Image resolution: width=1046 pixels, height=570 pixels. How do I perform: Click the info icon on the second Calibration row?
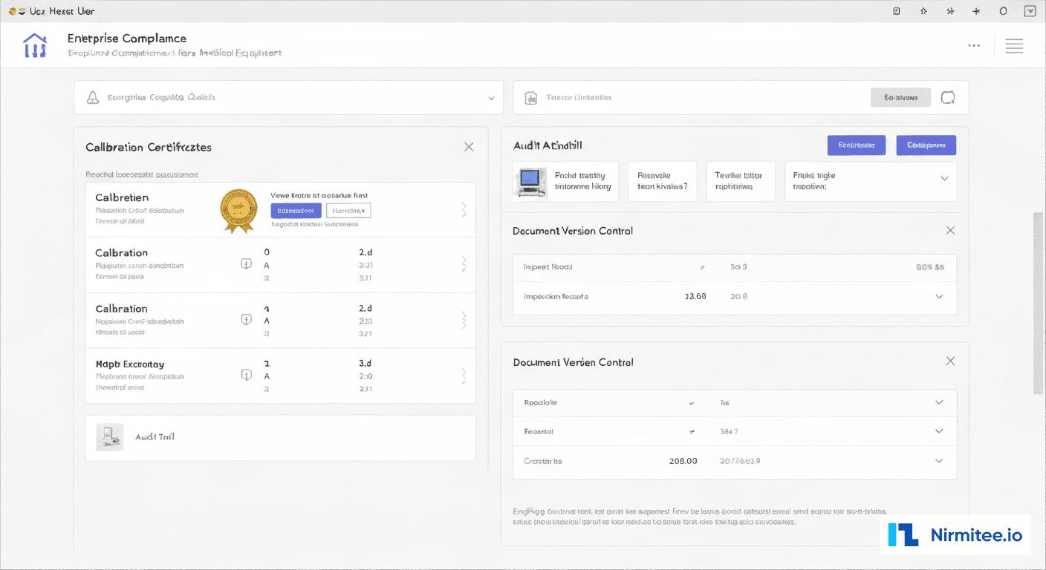(246, 263)
